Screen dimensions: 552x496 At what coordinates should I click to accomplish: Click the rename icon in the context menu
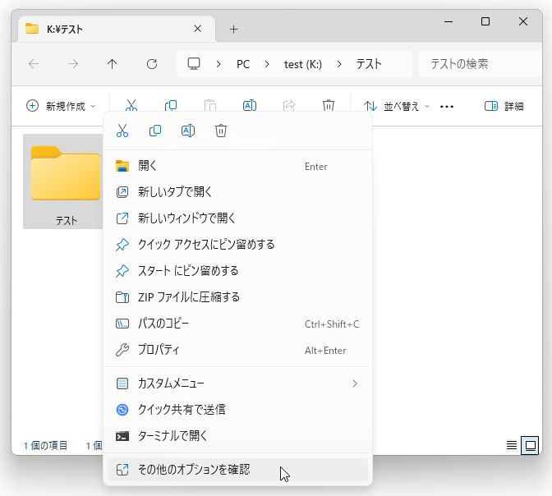click(188, 131)
